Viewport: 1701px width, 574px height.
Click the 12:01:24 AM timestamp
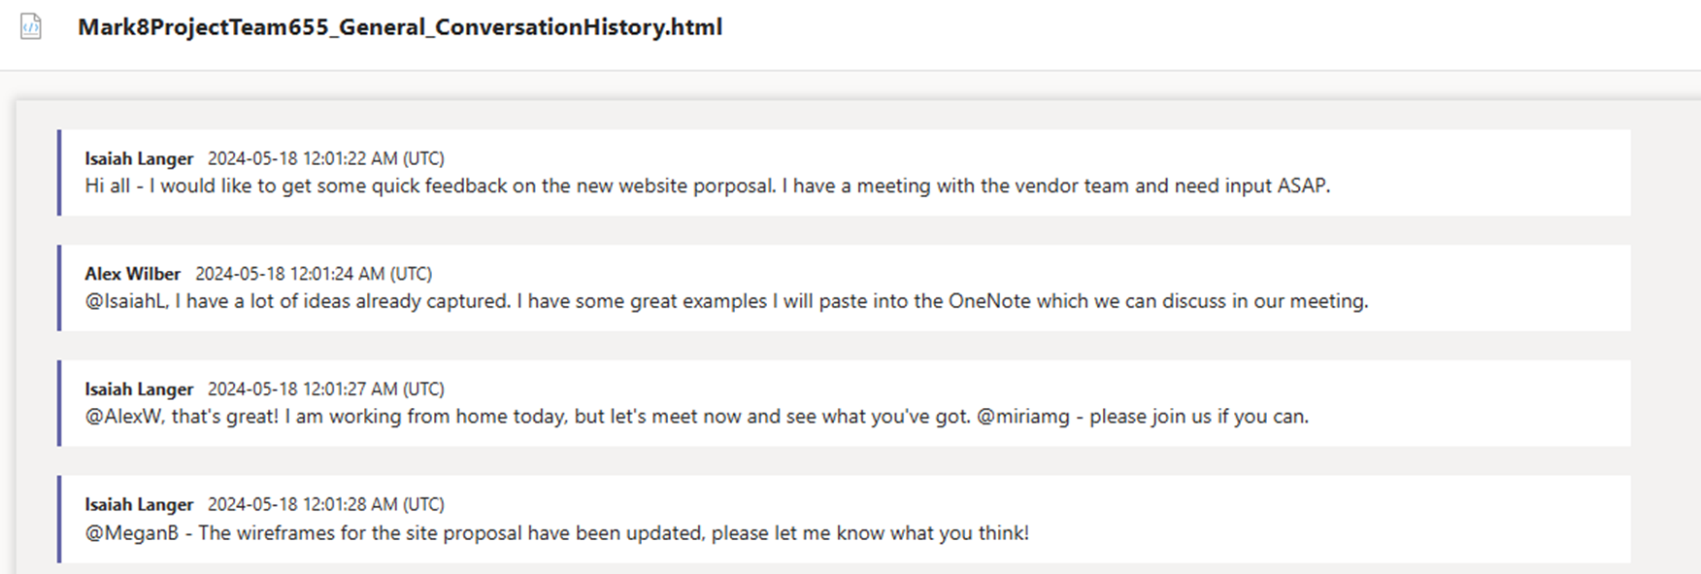[313, 274]
